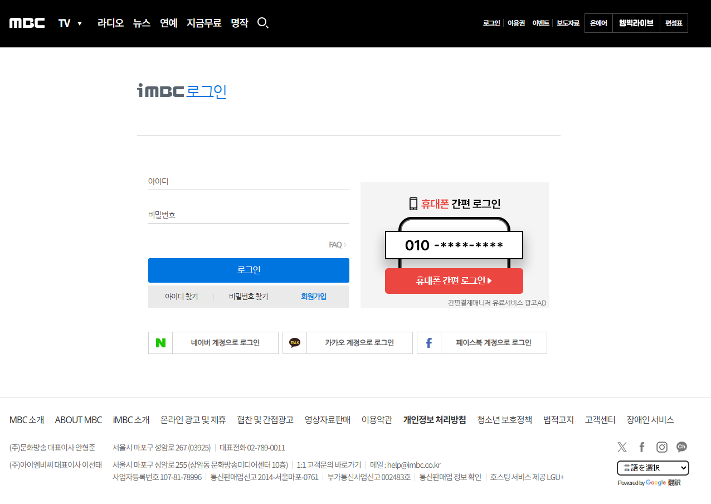Click 간편결제매니저 유료서비스 광고AD text

[x=497, y=303]
